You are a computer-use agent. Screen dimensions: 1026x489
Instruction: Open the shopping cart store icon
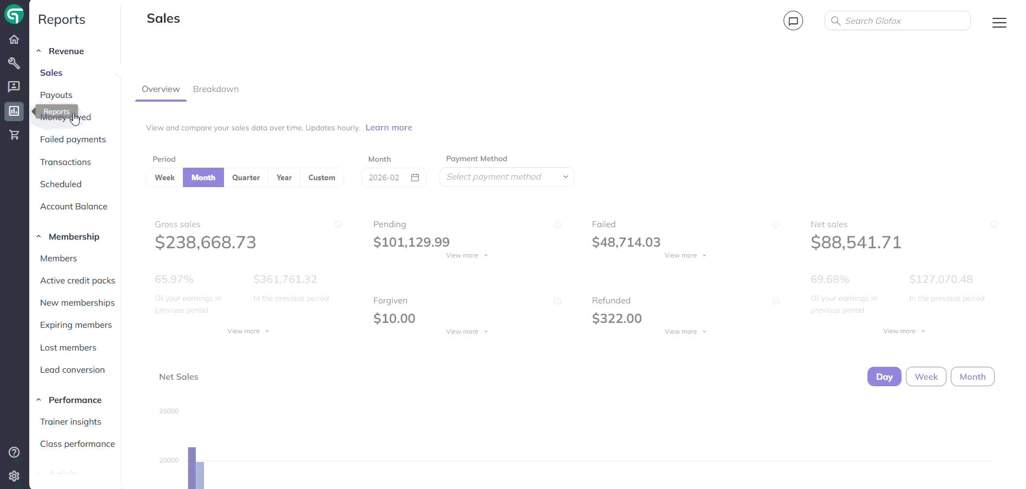pyautogui.click(x=14, y=135)
